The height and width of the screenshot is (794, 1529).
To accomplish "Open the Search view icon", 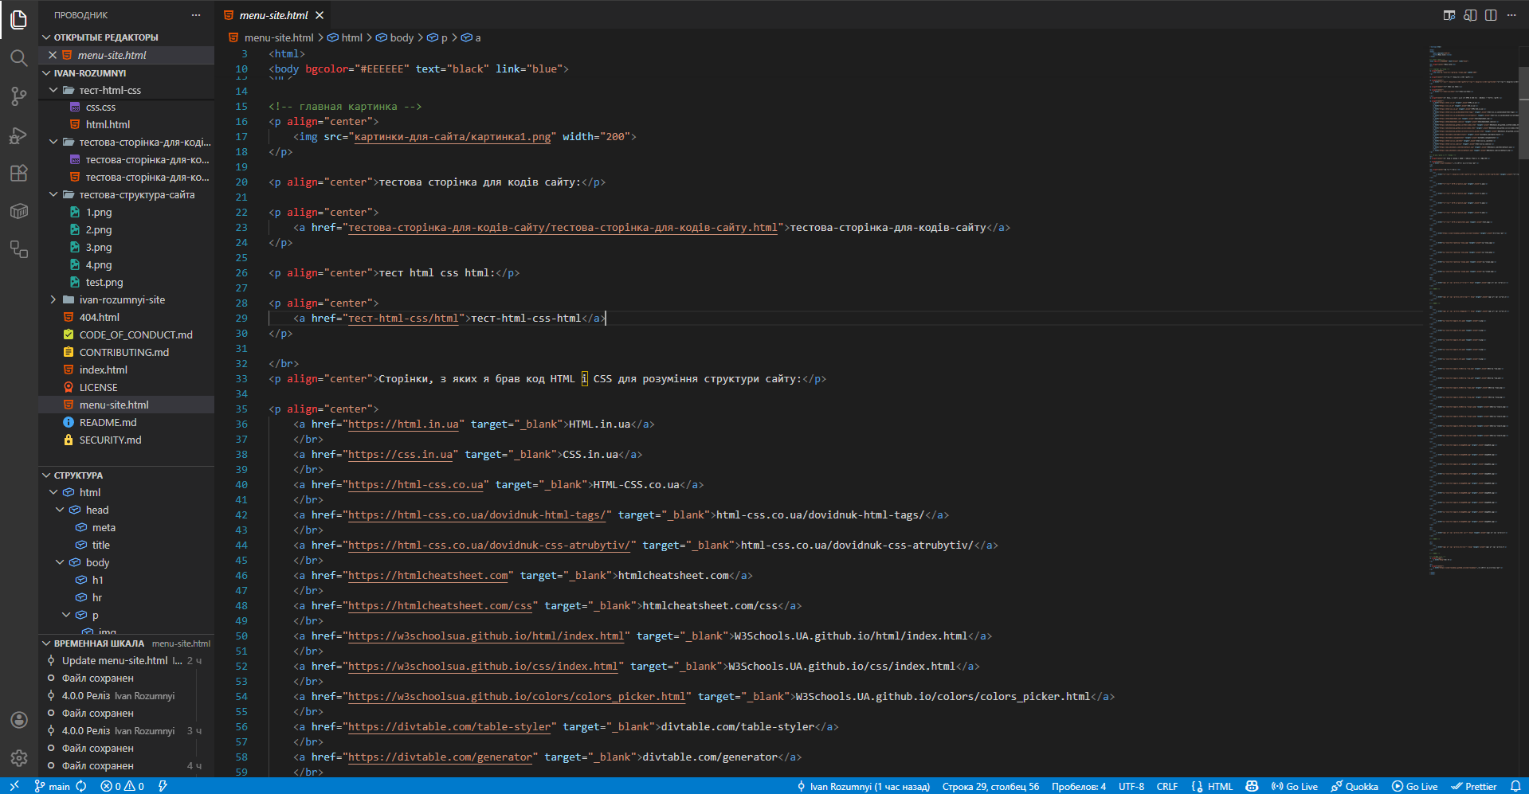I will click(18, 57).
